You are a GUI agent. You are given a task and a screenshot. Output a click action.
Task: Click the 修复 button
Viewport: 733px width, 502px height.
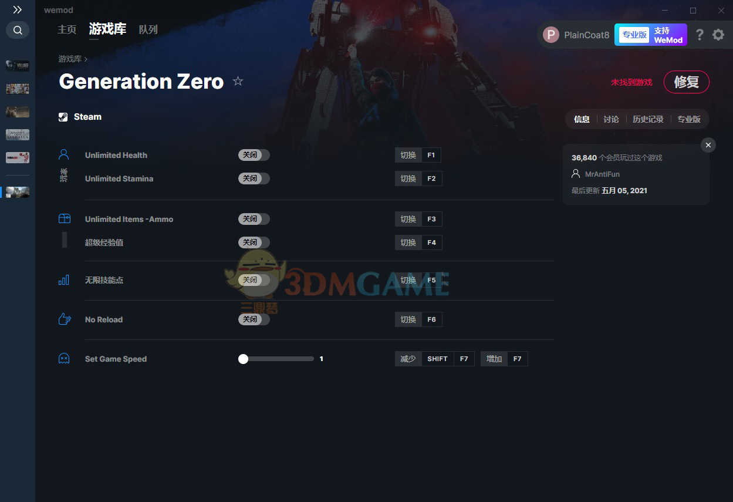(687, 82)
